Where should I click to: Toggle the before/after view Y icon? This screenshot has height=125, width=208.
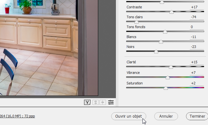point(87,102)
